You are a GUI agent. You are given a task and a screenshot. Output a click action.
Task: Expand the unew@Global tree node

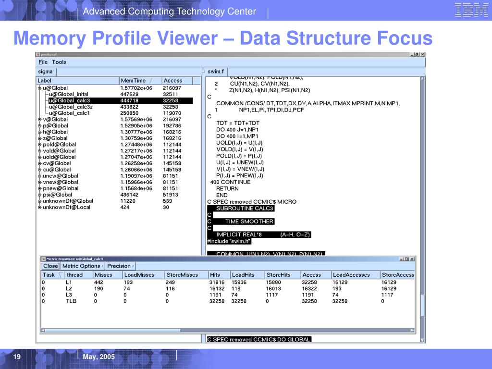tap(39, 176)
